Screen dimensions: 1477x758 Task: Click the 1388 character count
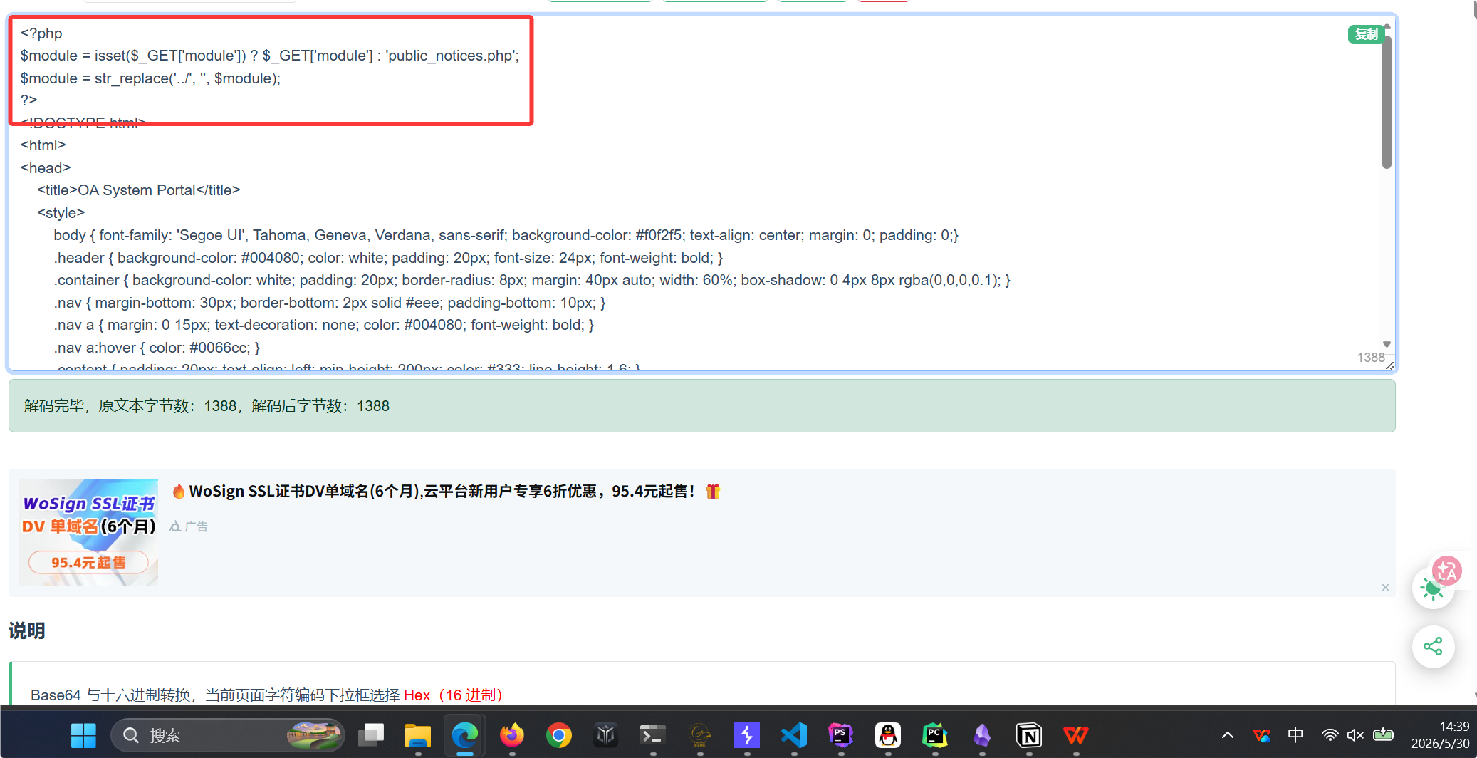pos(1371,358)
